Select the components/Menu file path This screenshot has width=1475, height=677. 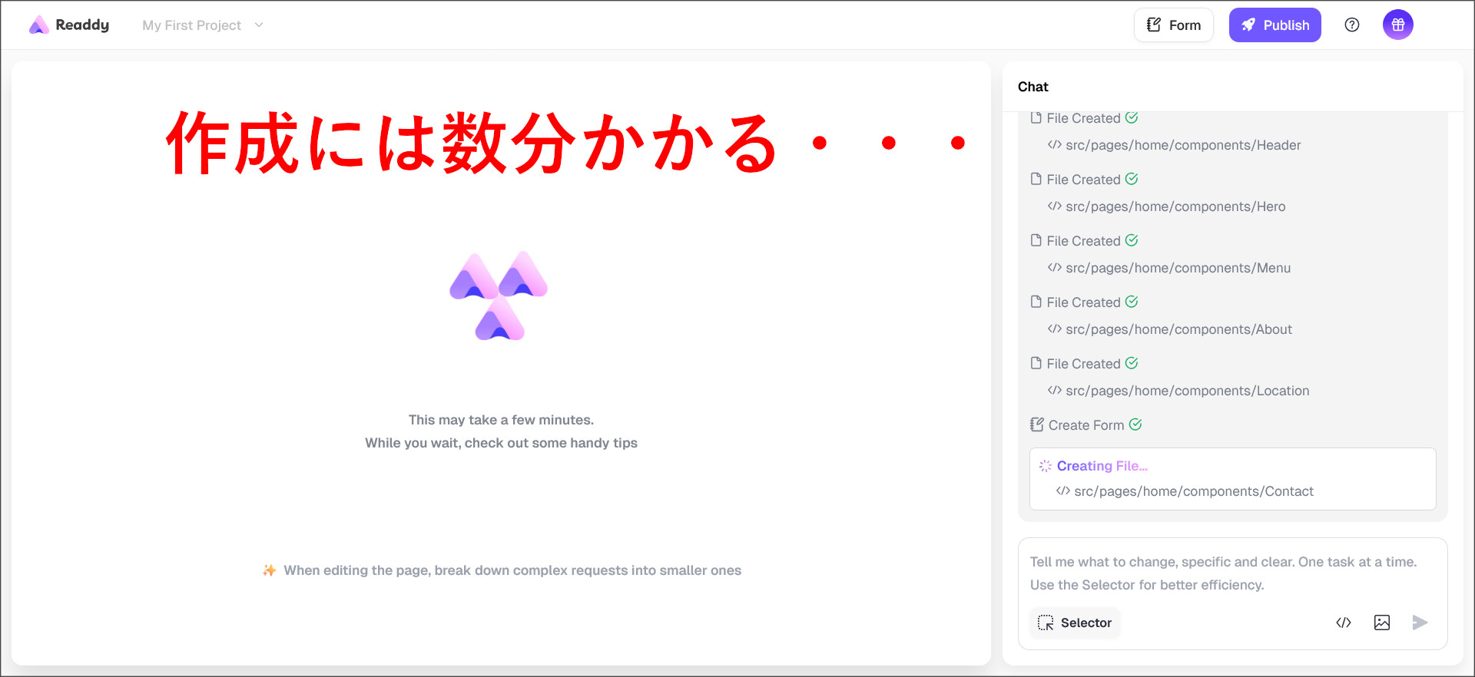[1177, 268]
